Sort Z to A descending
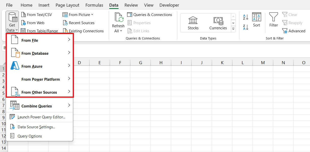Screen dimensions: 310x152 pos(246,27)
